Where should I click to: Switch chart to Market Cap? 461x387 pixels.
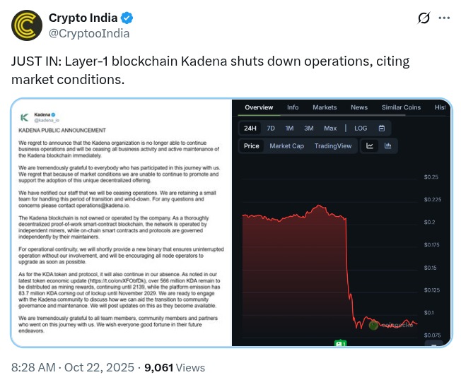[286, 146]
